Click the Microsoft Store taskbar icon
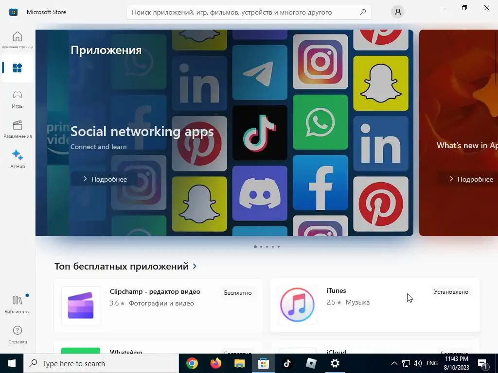 [x=263, y=363]
